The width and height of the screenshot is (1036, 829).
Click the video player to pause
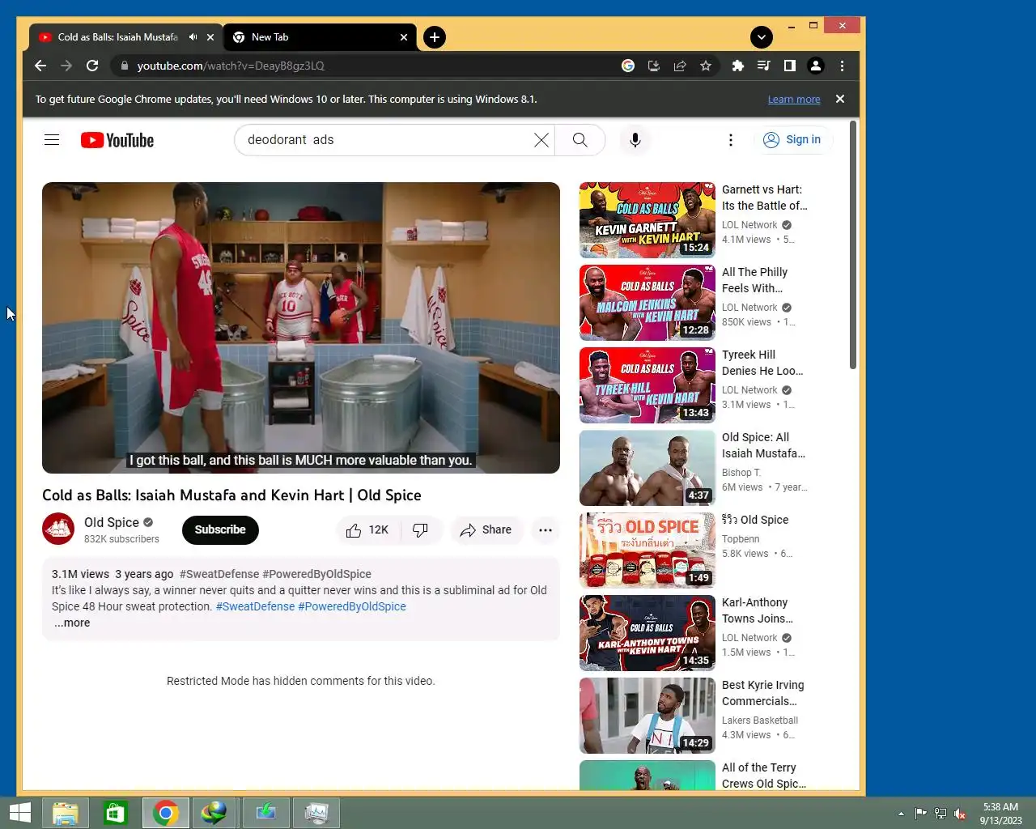(301, 328)
